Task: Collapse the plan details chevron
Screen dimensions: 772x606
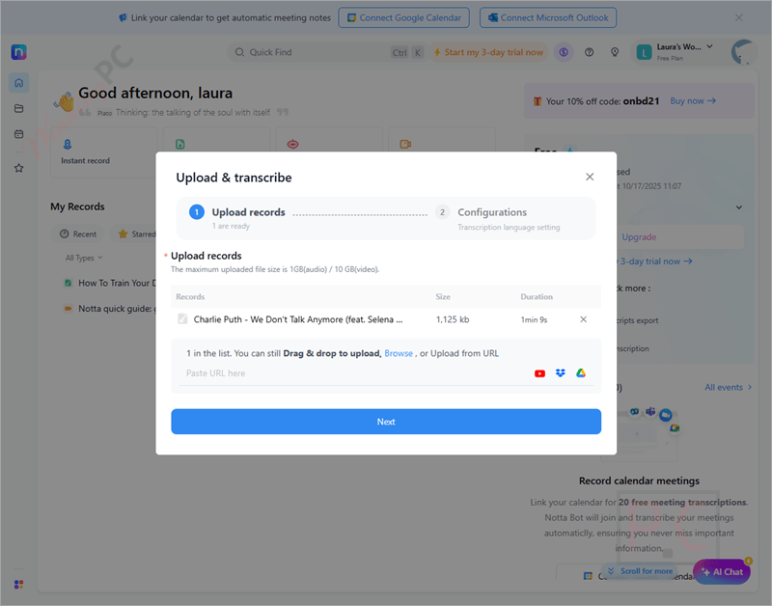Action: (x=738, y=207)
